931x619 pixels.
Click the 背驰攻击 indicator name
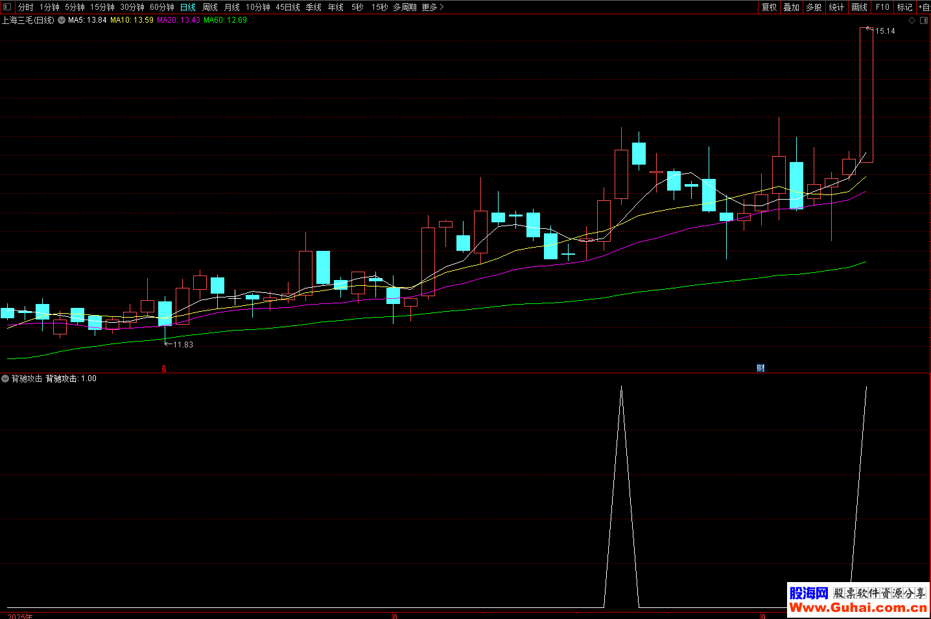[x=27, y=379]
